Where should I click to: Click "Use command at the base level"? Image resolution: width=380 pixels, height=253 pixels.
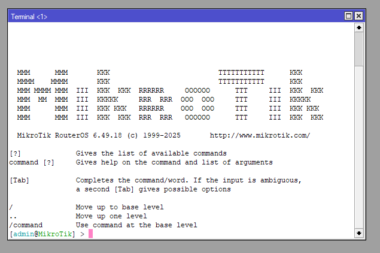[136, 225]
